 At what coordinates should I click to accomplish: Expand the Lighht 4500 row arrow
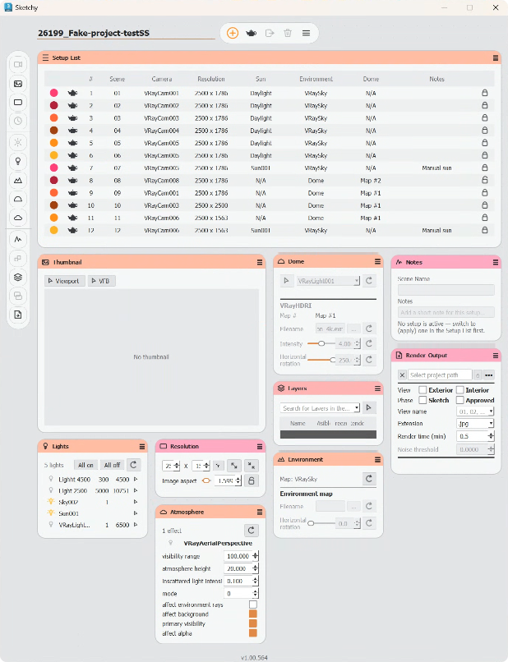[136, 479]
